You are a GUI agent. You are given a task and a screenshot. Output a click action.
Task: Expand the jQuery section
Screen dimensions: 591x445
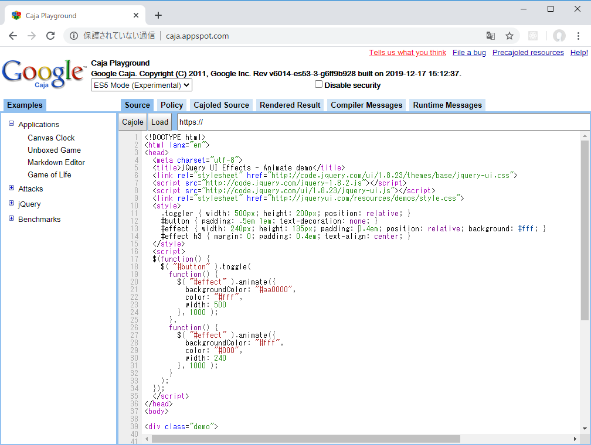pyautogui.click(x=11, y=204)
